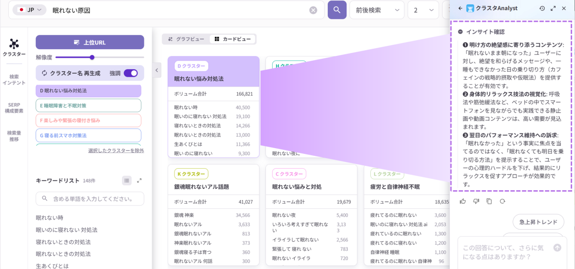This screenshot has width=575, height=269.
Task: Open the JP country selector
Action: [30, 10]
